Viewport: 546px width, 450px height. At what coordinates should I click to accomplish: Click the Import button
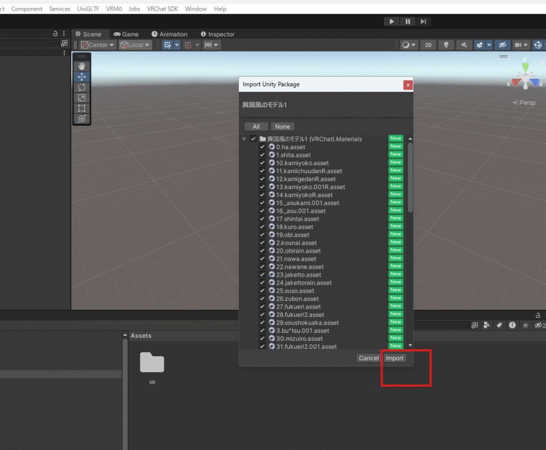[x=395, y=358]
